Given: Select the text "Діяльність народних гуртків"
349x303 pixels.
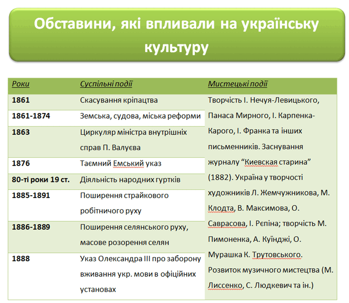Looking at the screenshot, I should pyautogui.click(x=130, y=180).
